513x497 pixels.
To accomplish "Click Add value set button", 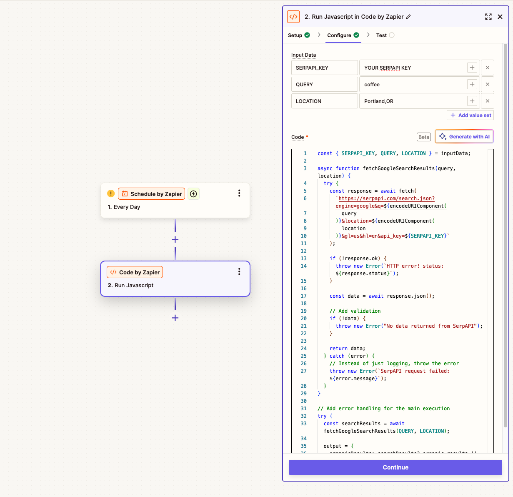I will pyautogui.click(x=470, y=115).
